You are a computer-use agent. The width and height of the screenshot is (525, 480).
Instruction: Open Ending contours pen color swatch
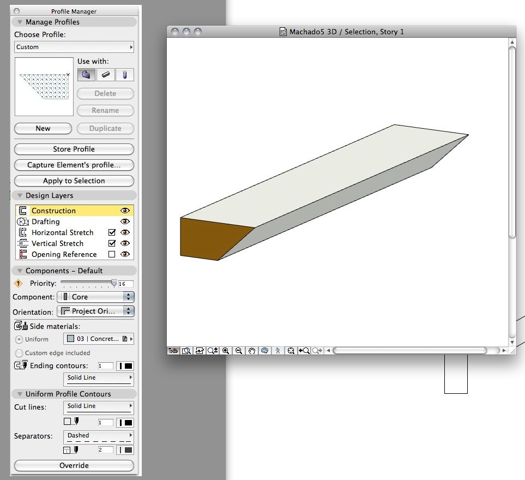125,366
